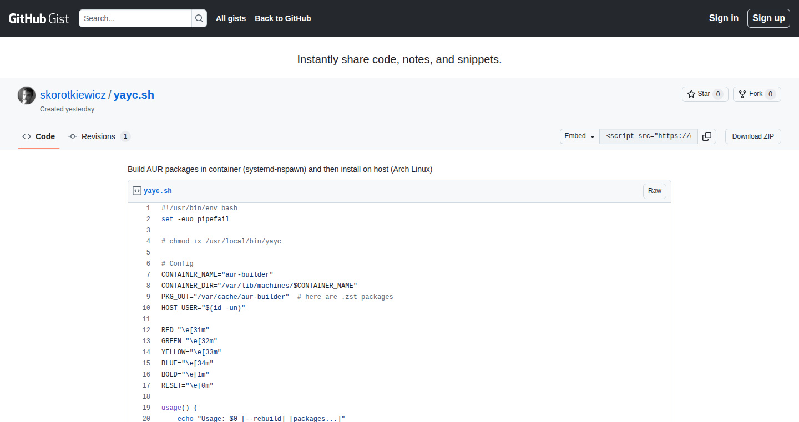Click the Created yesterday text
799x422 pixels.
67,109
